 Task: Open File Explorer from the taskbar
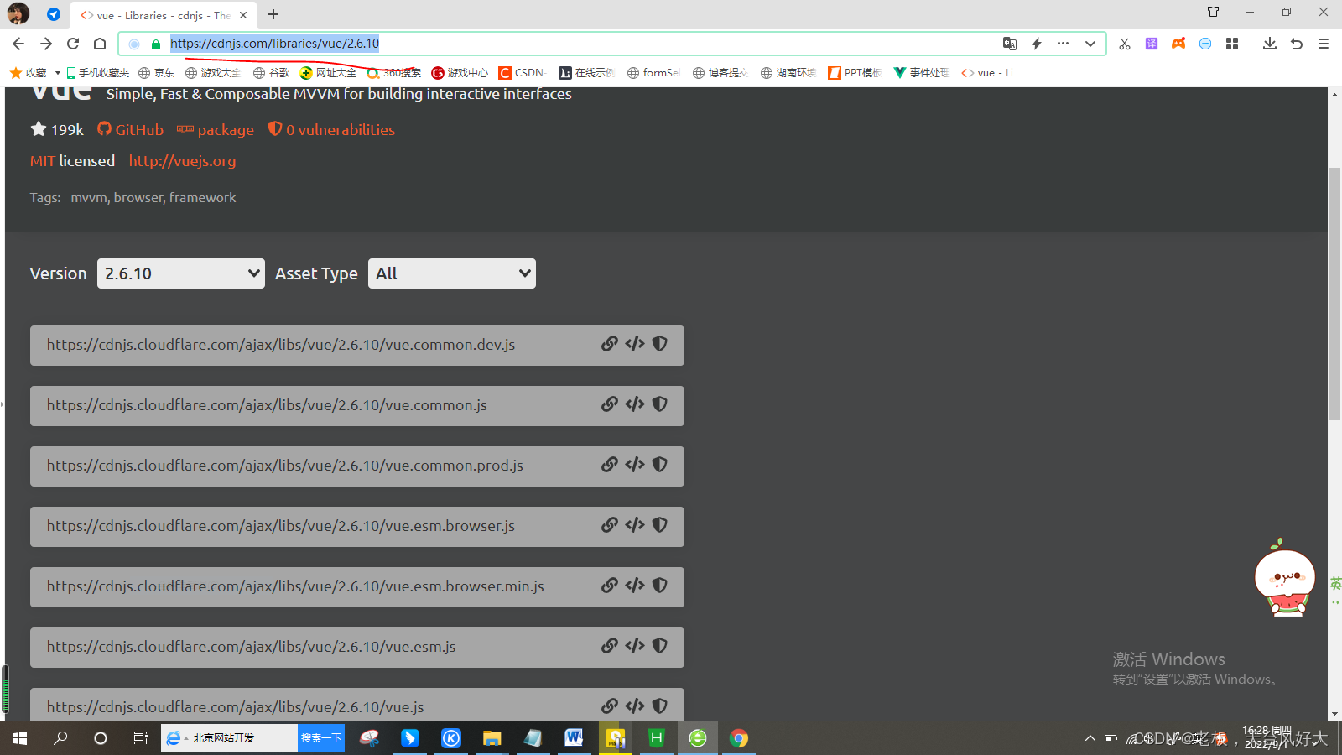click(492, 738)
